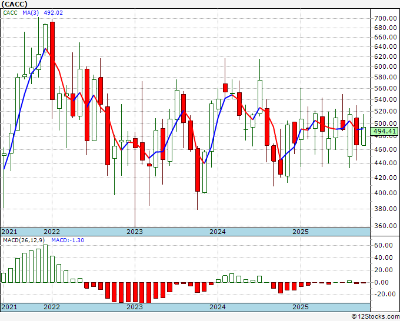Viewport: 400px width, 321px height.
Task: Click the MACD(26,12,9) indicator label
Action: coord(24,240)
